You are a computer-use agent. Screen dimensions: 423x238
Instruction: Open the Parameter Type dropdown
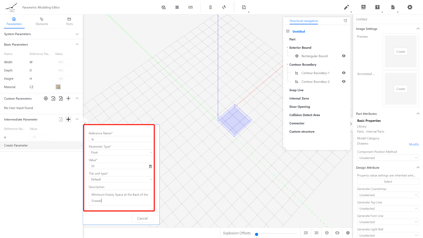pyautogui.click(x=121, y=153)
